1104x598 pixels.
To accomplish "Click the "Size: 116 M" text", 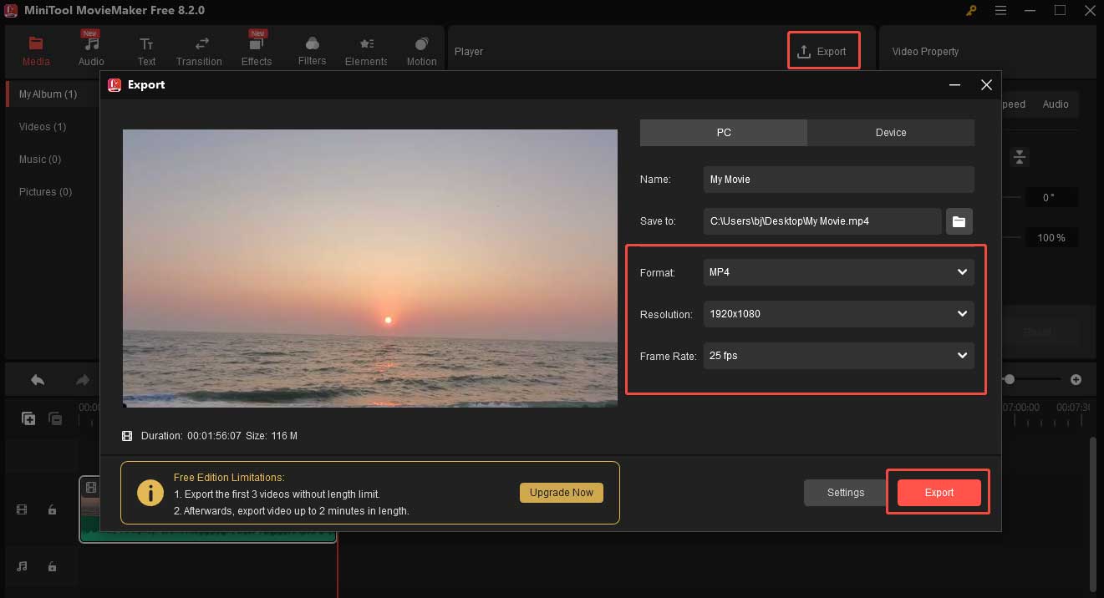I will tap(272, 436).
